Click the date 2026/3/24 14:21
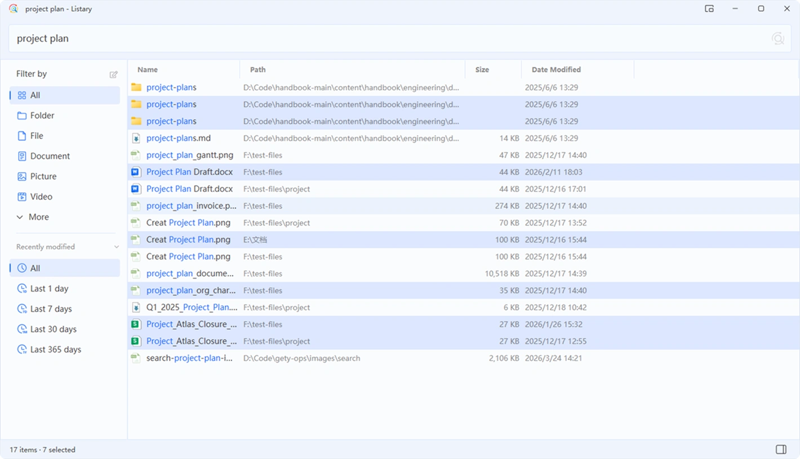The height and width of the screenshot is (459, 800). [x=553, y=358]
